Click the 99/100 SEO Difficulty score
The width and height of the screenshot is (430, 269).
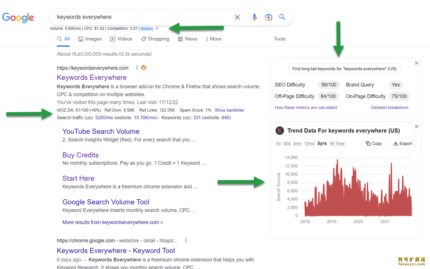(329, 85)
